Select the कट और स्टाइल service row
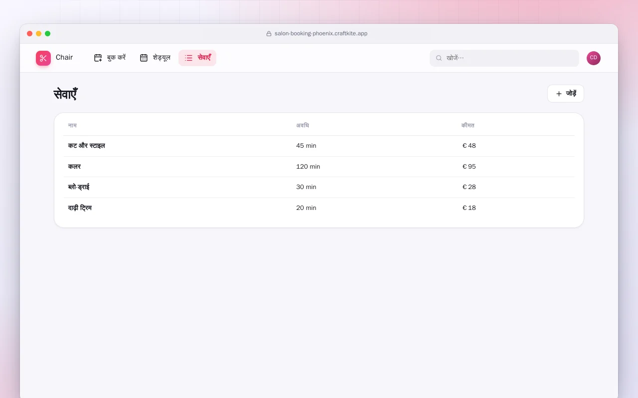The image size is (638, 398). pos(319,146)
